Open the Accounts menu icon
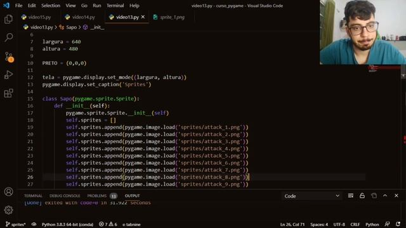 8,192
